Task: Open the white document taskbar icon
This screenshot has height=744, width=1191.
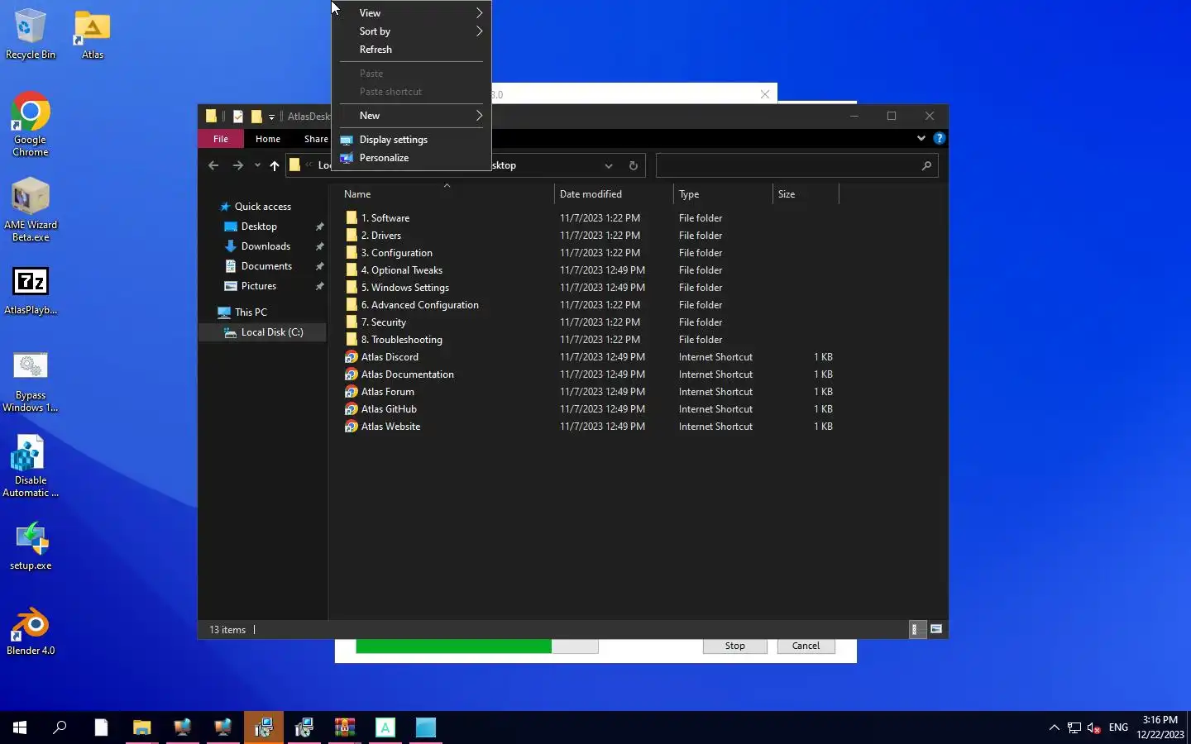Action: 101,727
